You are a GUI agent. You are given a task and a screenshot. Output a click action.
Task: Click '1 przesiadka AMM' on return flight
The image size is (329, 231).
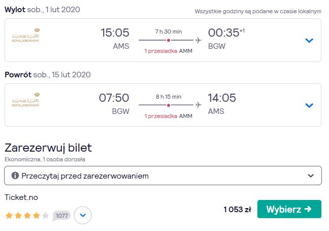pos(168,116)
